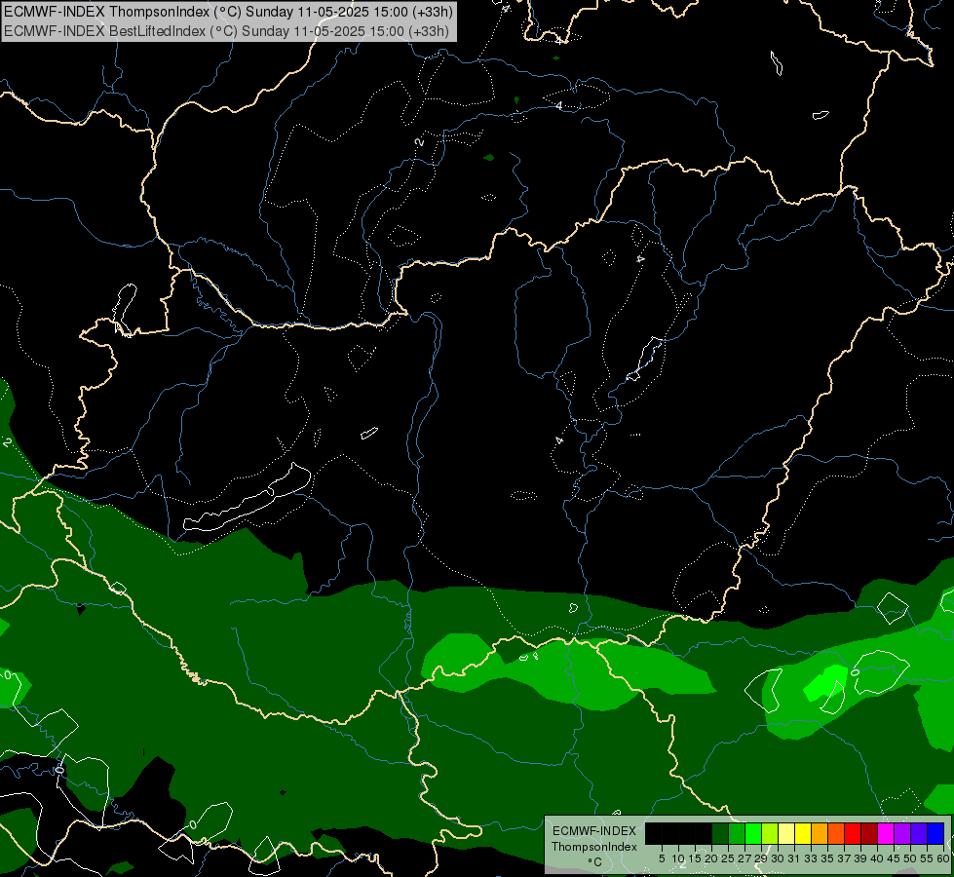
Task: Click the legend's ThompsonIndex label
Action: 594,847
